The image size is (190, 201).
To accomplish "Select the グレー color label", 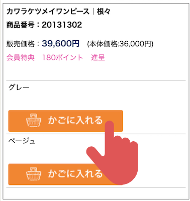I will [19, 87].
